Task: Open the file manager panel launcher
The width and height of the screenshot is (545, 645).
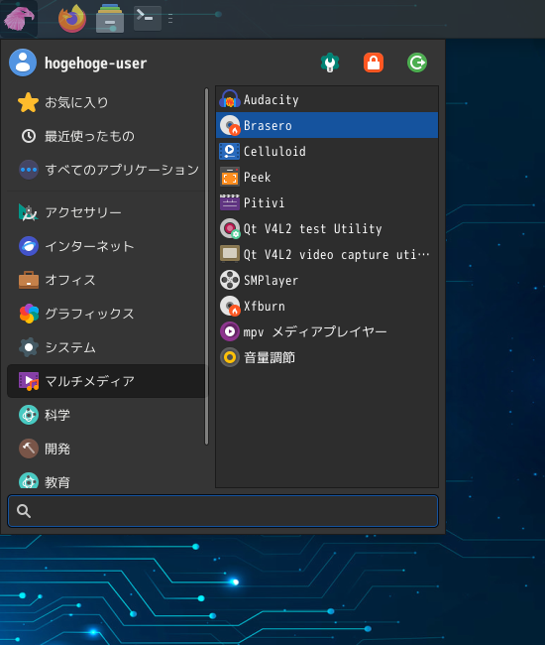Action: [x=110, y=19]
